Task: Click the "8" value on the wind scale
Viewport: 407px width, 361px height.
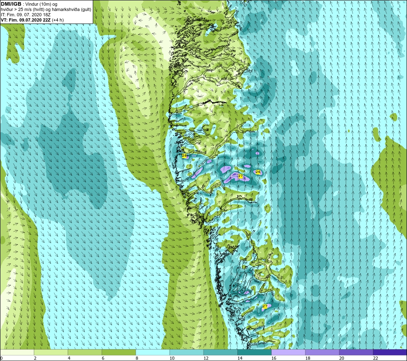Action: click(137, 358)
